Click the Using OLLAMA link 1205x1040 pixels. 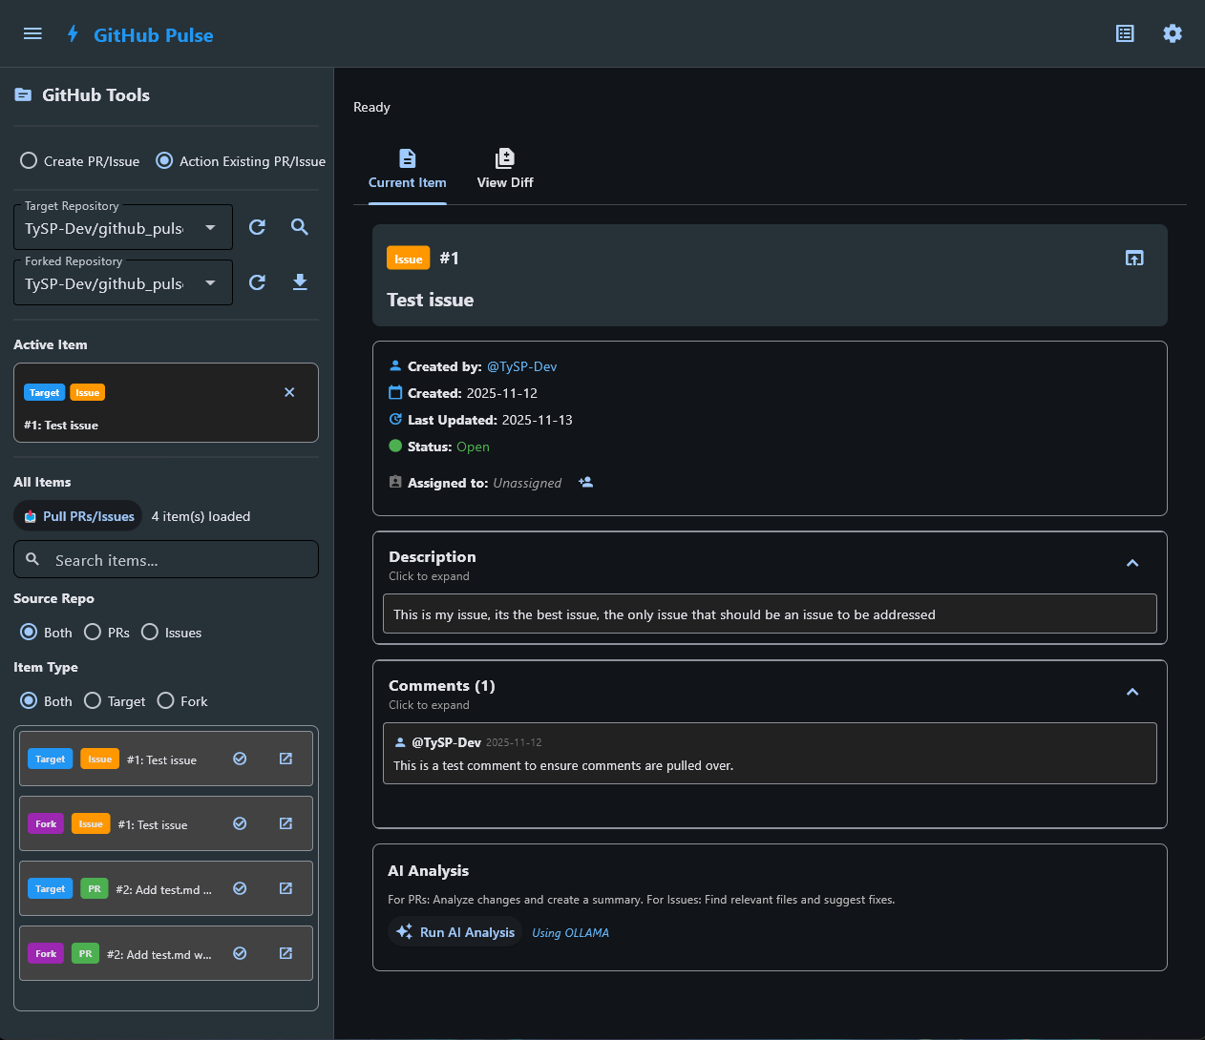pos(570,933)
